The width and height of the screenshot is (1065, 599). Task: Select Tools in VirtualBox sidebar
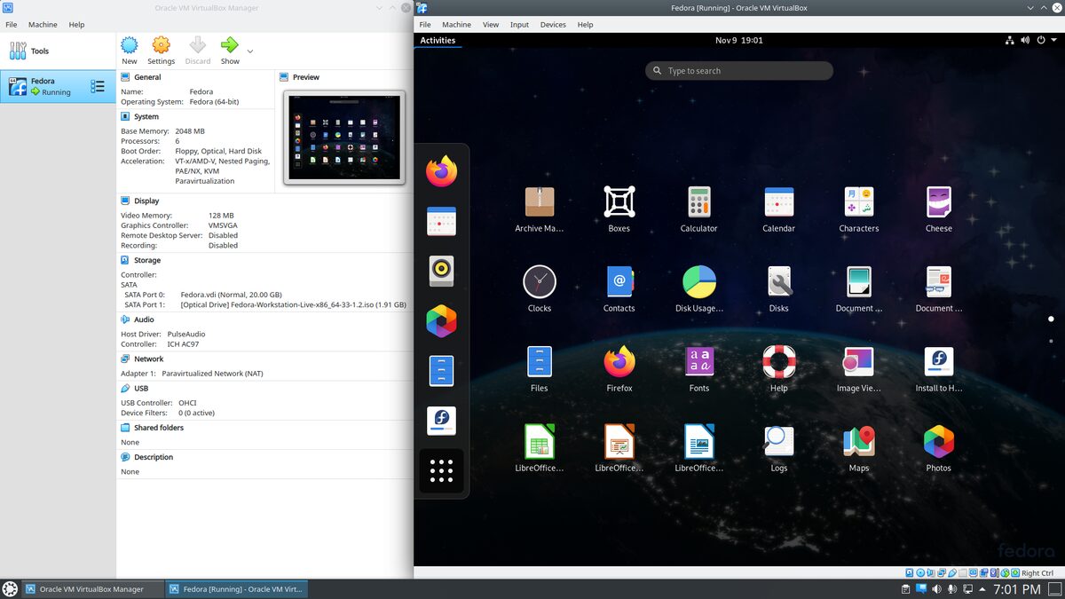(58, 51)
